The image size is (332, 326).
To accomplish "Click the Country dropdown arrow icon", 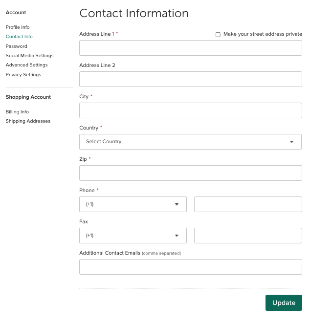I will click(291, 142).
